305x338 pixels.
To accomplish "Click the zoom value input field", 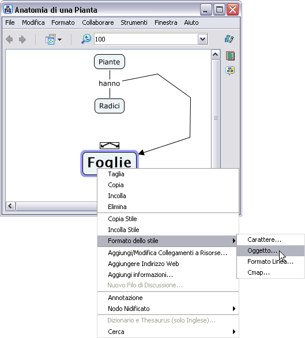I will coord(146,39).
